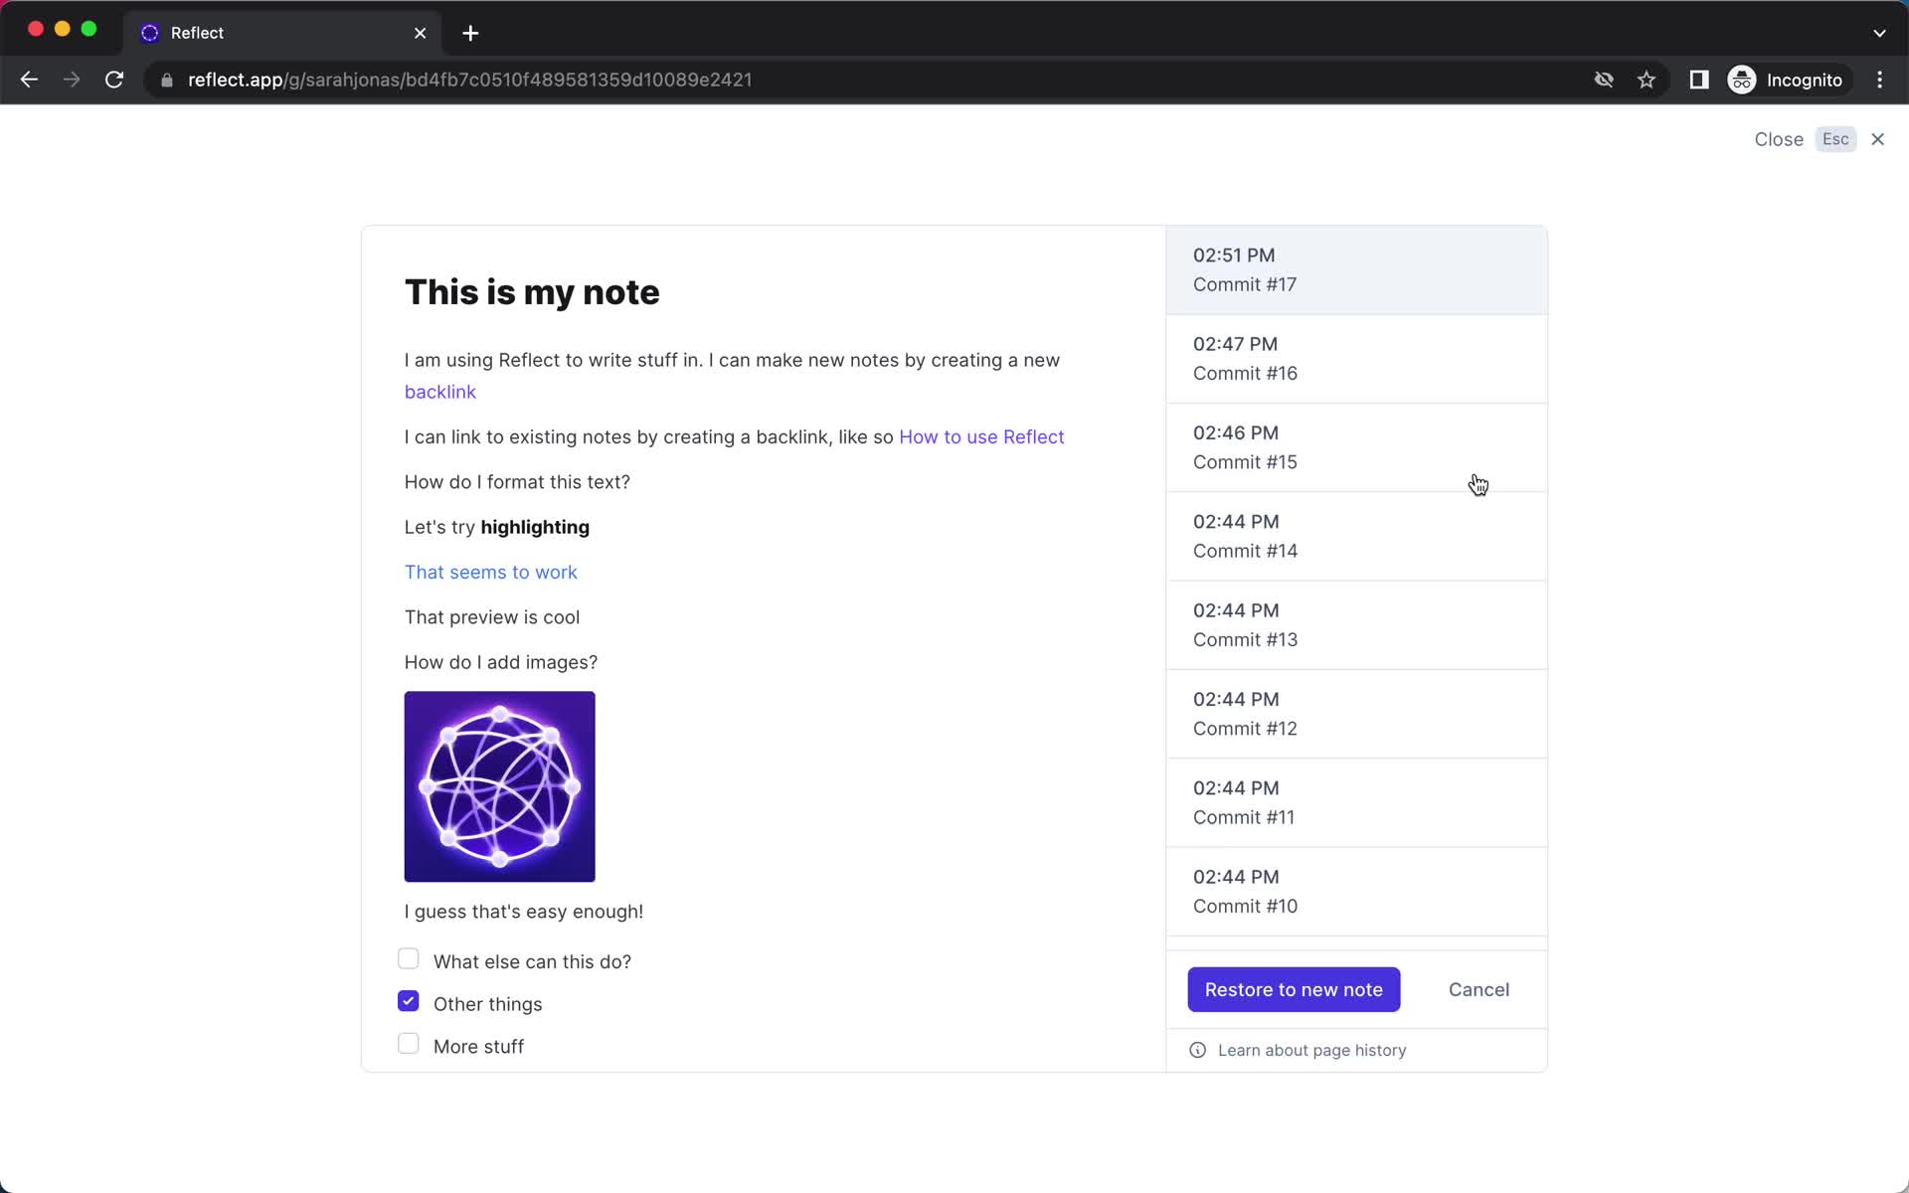Toggle the 'More stuff' checkbox
The height and width of the screenshot is (1193, 1909).
tap(409, 1045)
